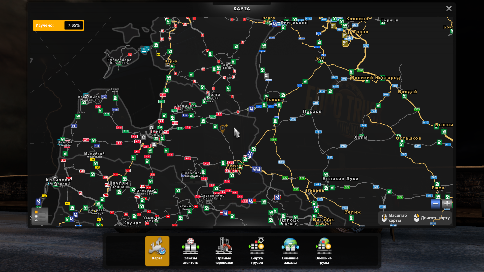Select the Кириши city label

pyautogui.click(x=390, y=20)
